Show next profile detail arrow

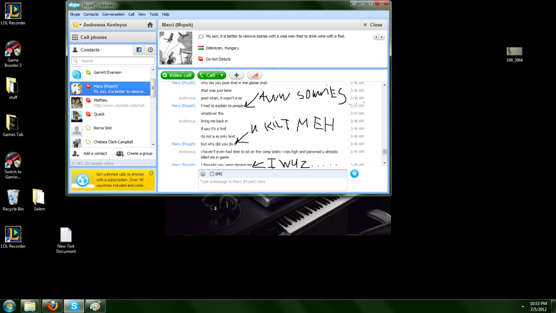pos(382,37)
